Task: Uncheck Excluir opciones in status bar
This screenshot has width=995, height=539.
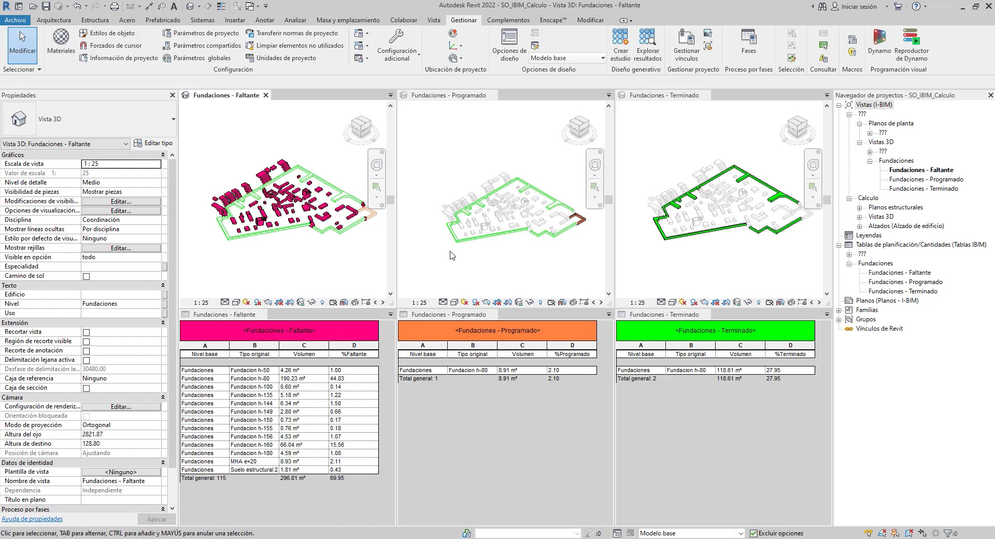Action: click(x=754, y=533)
